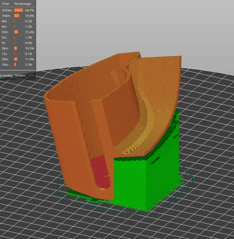This screenshot has width=234, height=239.
Task: Toggle the legend row with 53m time
Action: click(x=18, y=32)
